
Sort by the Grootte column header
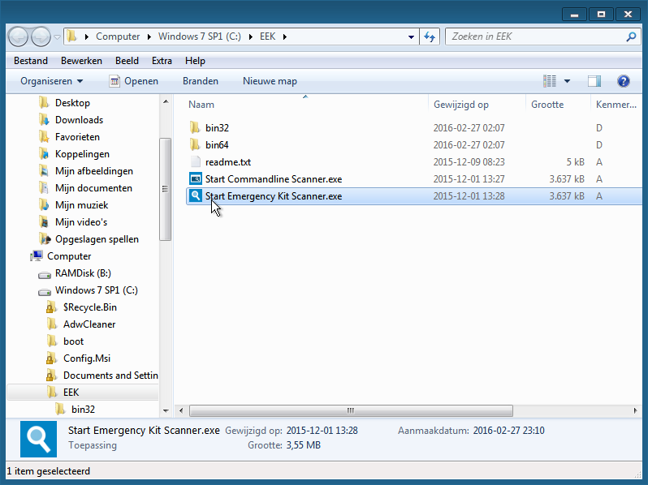click(x=547, y=105)
